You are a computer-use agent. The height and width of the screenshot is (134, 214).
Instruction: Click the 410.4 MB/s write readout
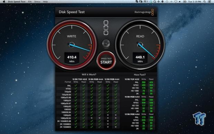tap(72, 58)
